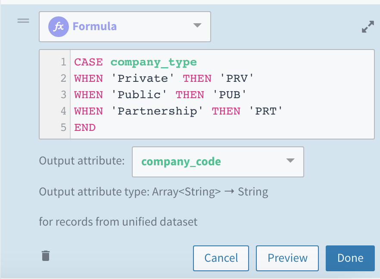This screenshot has height=279, width=380.
Task: Place the cursor on the END line
Action: click(x=85, y=127)
